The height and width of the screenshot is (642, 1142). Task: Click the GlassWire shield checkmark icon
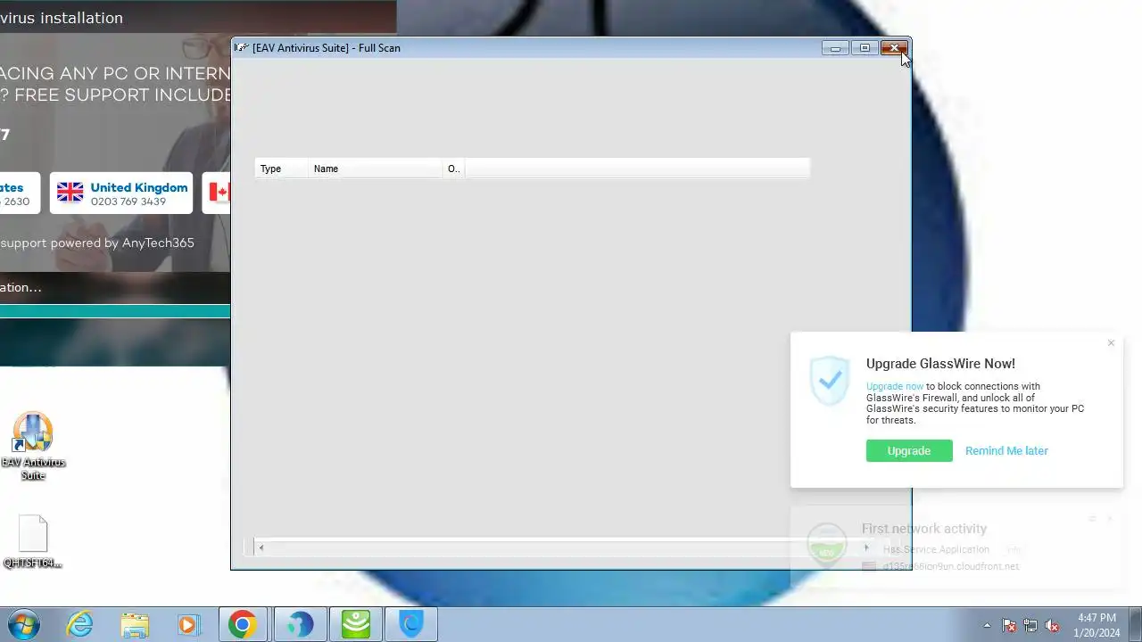(830, 381)
